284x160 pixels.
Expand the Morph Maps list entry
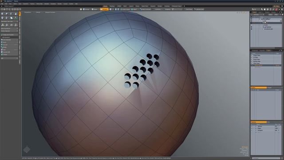(x=252, y=59)
